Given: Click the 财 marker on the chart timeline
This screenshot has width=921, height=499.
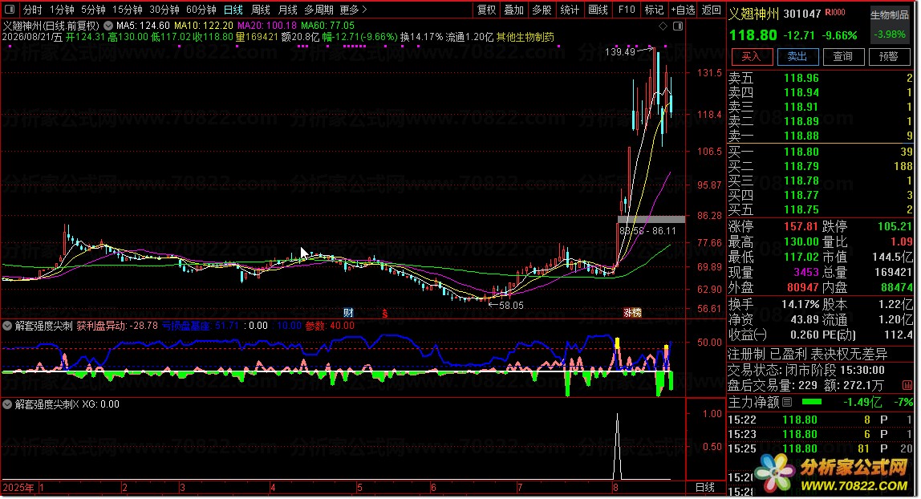Looking at the screenshot, I should click(x=349, y=313).
